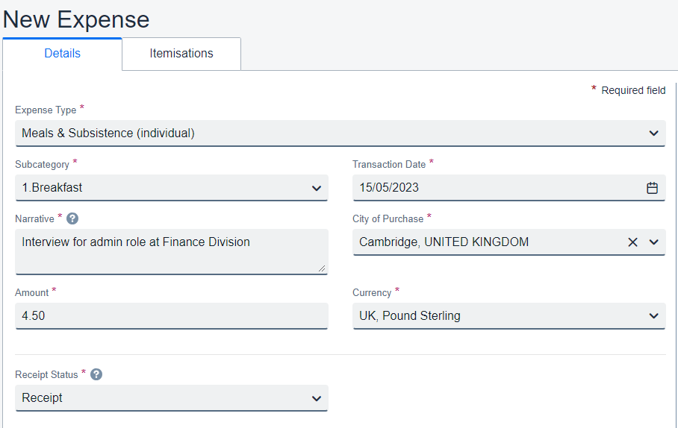Expand the City of Purchase chevron
678x428 pixels.
coord(654,242)
